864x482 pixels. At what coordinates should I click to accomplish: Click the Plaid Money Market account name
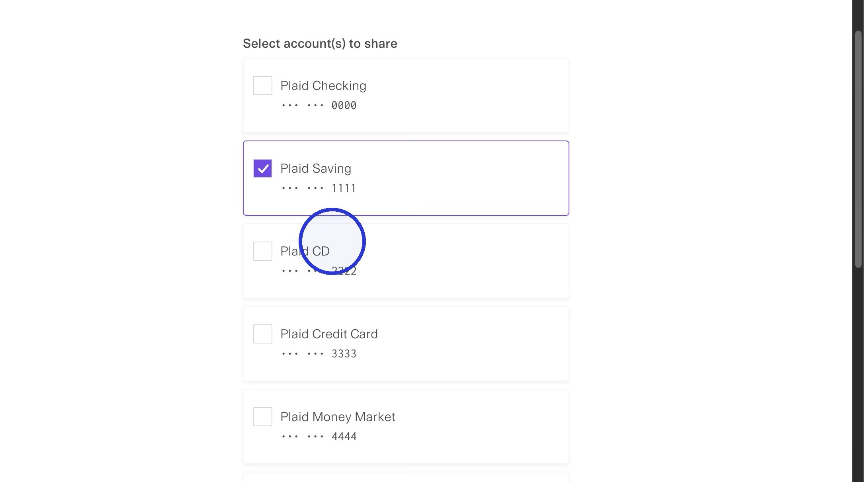click(338, 417)
